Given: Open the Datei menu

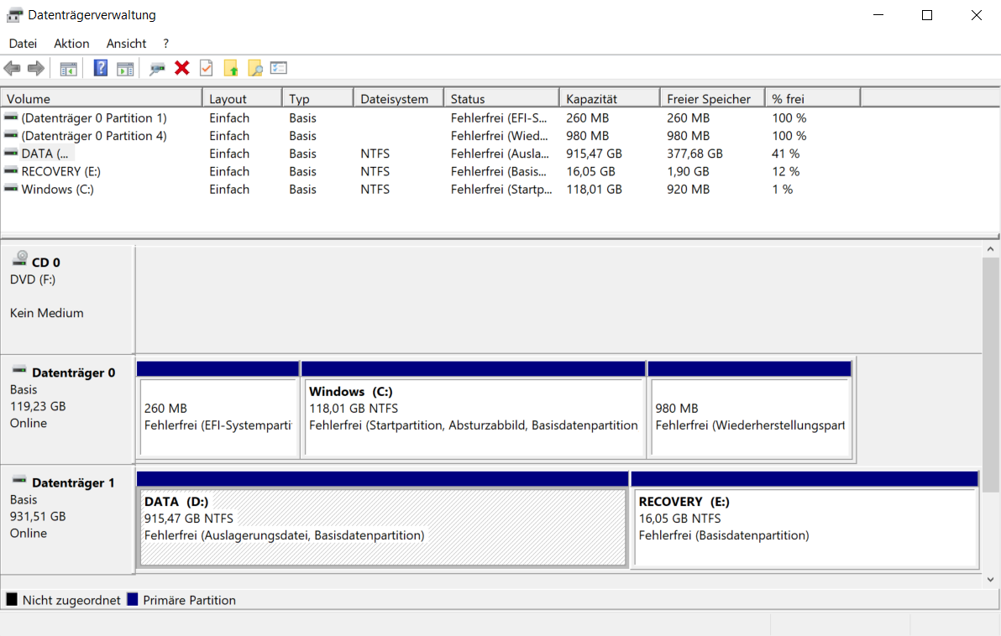Looking at the screenshot, I should [x=23, y=44].
